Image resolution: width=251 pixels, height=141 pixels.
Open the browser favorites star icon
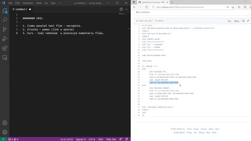click(x=239, y=7)
